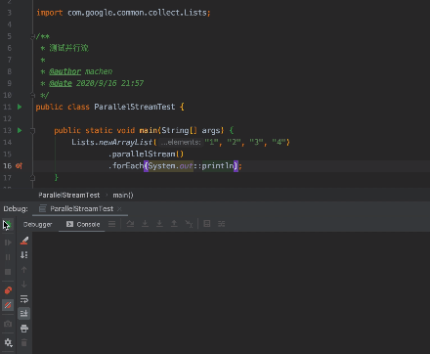Click Resume Program icon

pos(8,243)
